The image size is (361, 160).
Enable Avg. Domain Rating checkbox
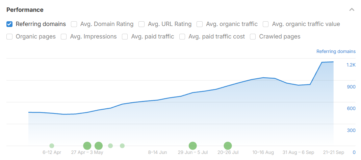[74, 24]
